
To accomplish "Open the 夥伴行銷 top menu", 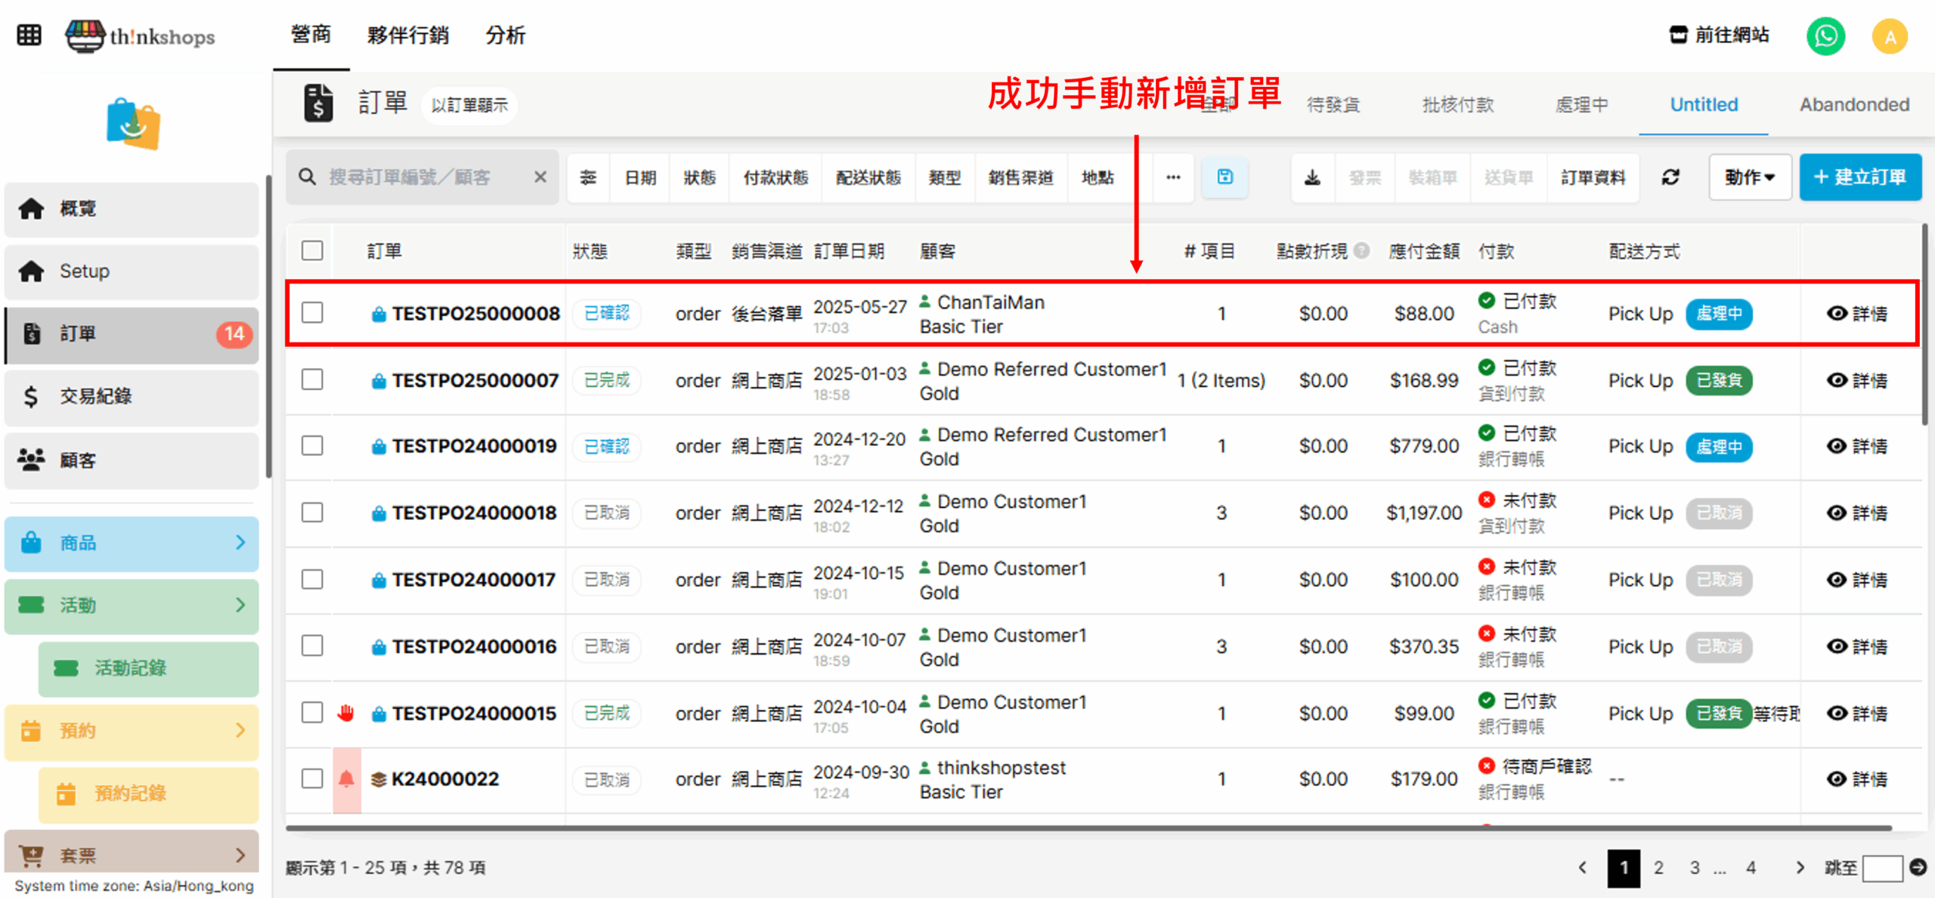I will click(x=407, y=36).
